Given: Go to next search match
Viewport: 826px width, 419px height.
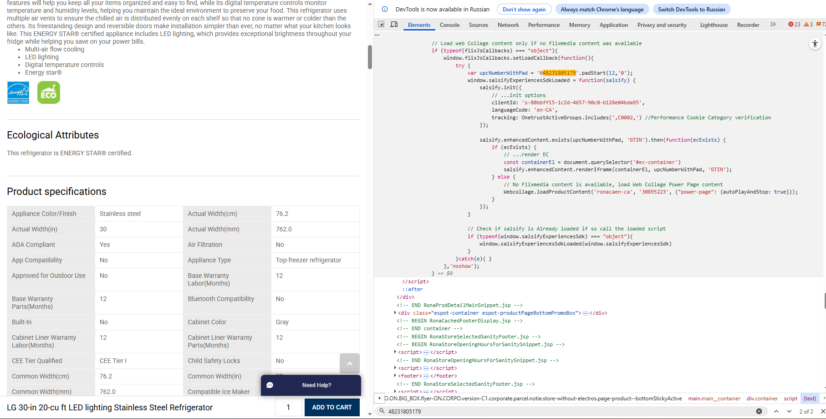Looking at the screenshot, I should click(789, 411).
